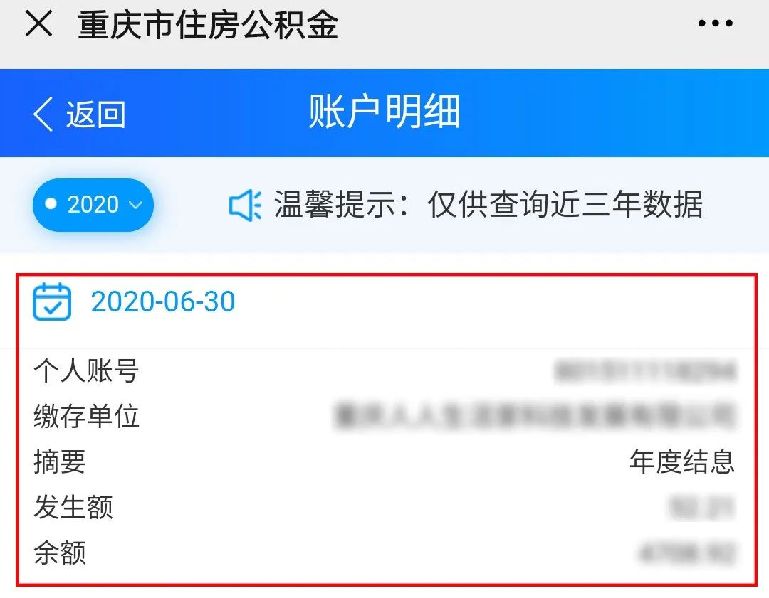Open the 2020 year selector dropdown
The width and height of the screenshot is (769, 598).
click(x=93, y=205)
